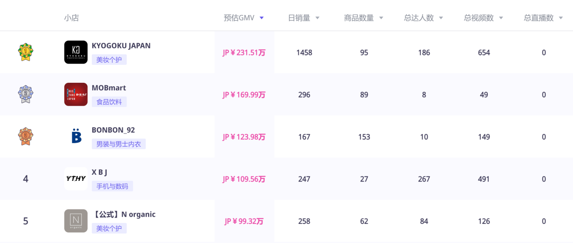Click the silver second-place medal icon
The width and height of the screenshot is (573, 243).
[25, 94]
